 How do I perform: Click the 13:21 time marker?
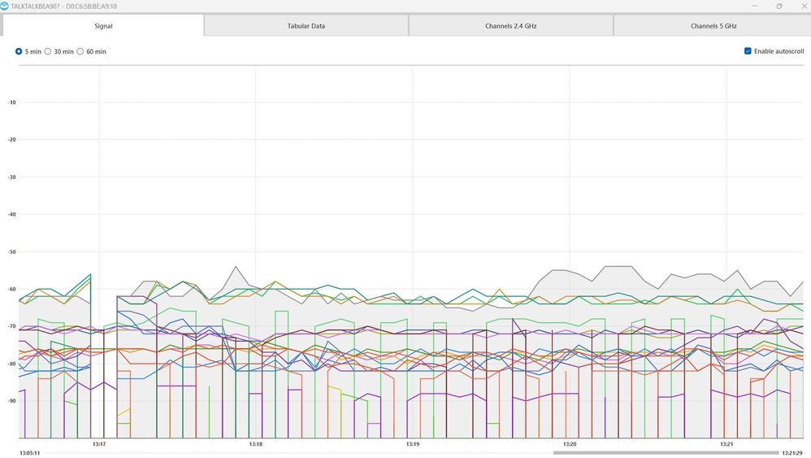(726, 444)
